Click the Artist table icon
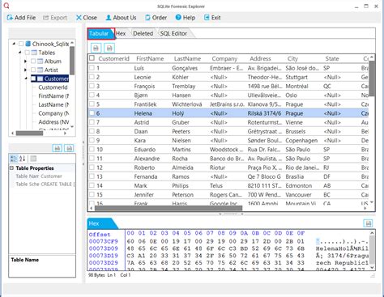 [40, 70]
